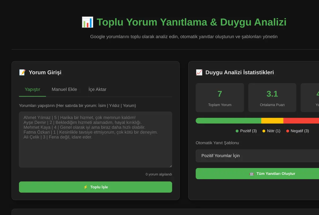Click the bar chart icon in the page title
Image resolution: width=319 pixels, height=215 pixels.
[x=87, y=22]
